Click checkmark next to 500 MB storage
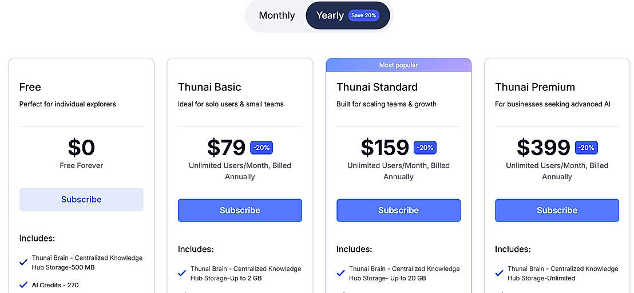 tap(23, 262)
